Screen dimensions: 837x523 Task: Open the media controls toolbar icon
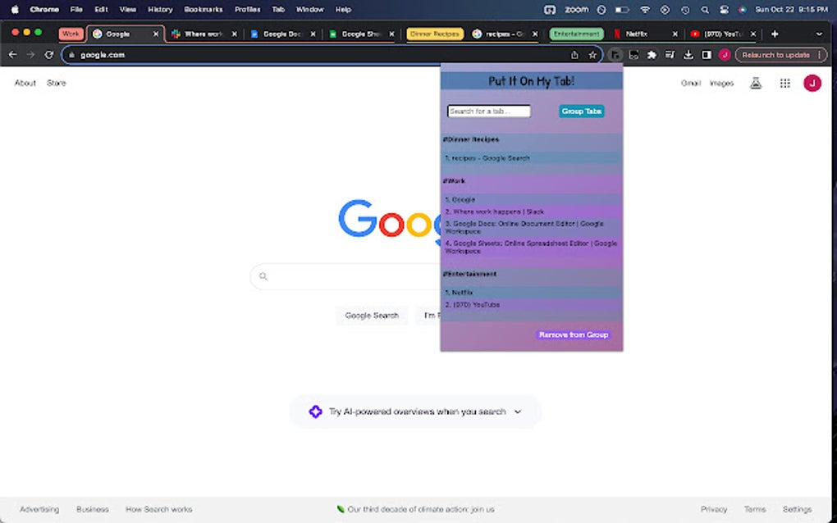point(670,55)
